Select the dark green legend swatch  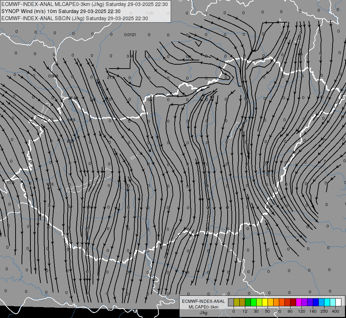248,302
